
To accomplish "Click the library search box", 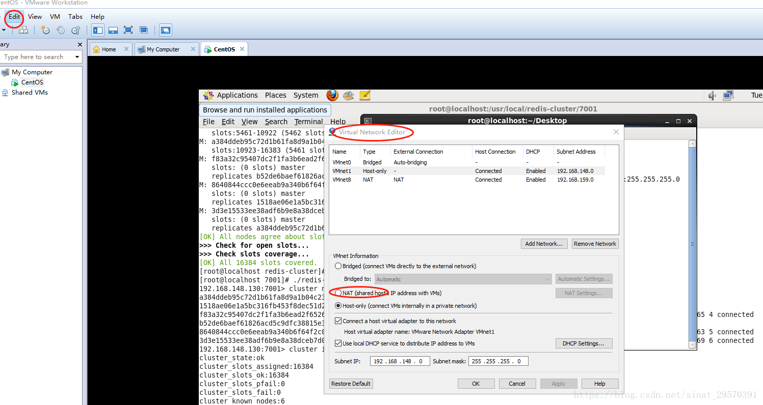I will click(x=37, y=57).
